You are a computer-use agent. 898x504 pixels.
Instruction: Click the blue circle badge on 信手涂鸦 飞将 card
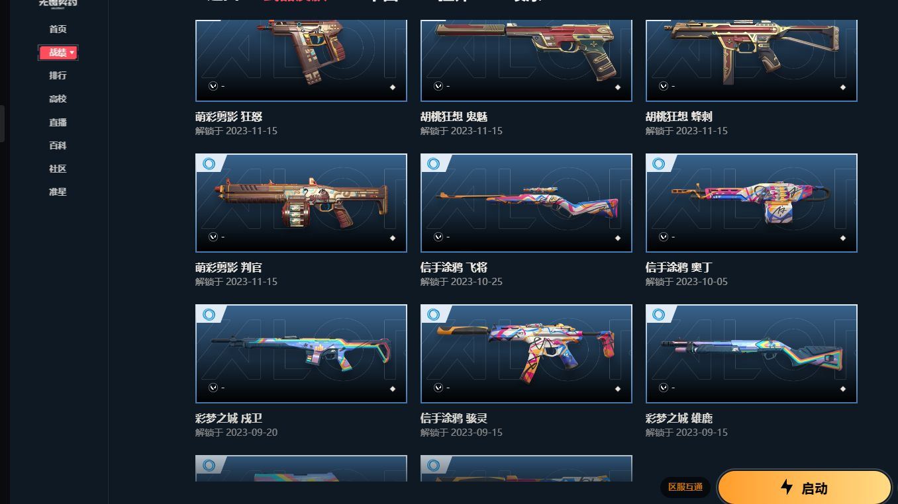[x=434, y=163]
